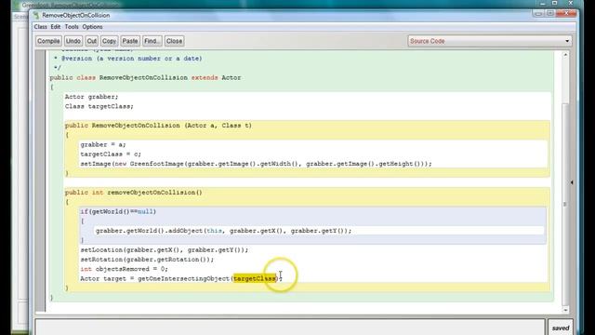Minimize the RemoveObjectOnCollision editor window
The image size is (595, 335).
pyautogui.click(x=538, y=13)
